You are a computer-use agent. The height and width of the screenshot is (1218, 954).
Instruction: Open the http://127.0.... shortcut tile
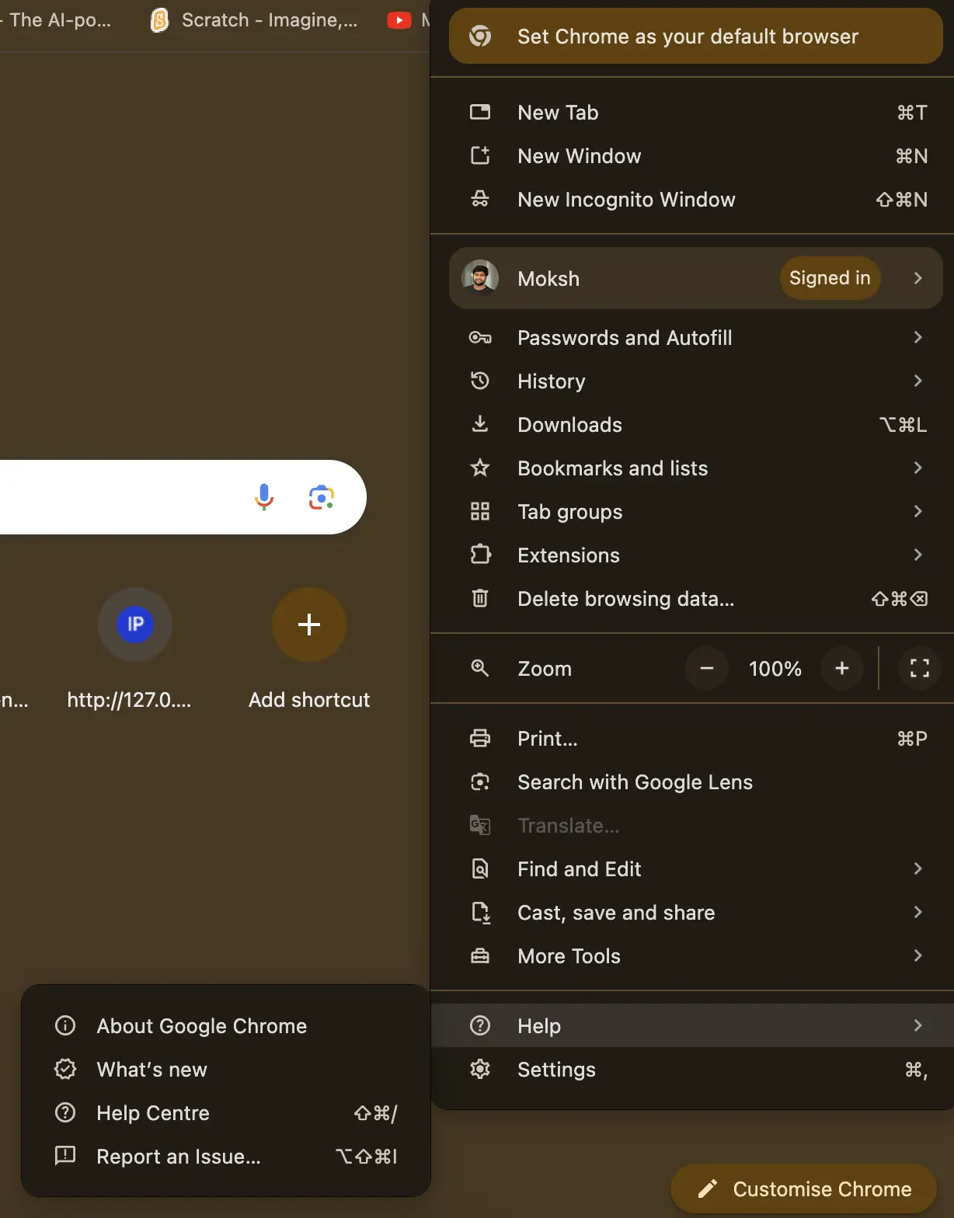tap(135, 648)
